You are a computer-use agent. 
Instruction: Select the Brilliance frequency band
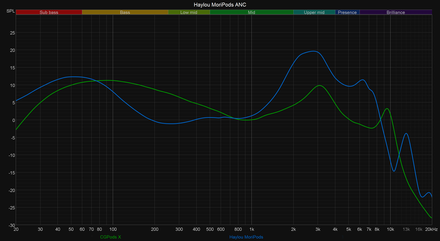pyautogui.click(x=396, y=12)
